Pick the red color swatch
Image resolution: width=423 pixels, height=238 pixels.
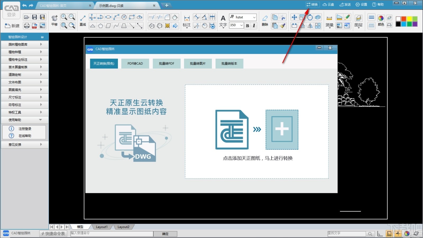coord(404,19)
